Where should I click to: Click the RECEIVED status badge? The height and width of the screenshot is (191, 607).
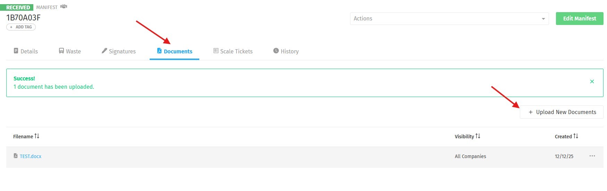[18, 7]
